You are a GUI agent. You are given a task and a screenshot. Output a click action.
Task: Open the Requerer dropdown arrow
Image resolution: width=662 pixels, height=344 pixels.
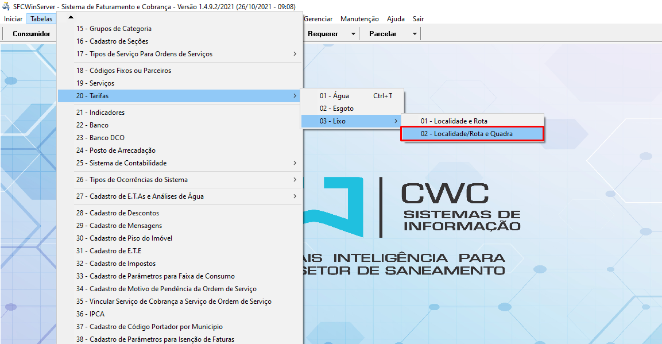pos(353,34)
